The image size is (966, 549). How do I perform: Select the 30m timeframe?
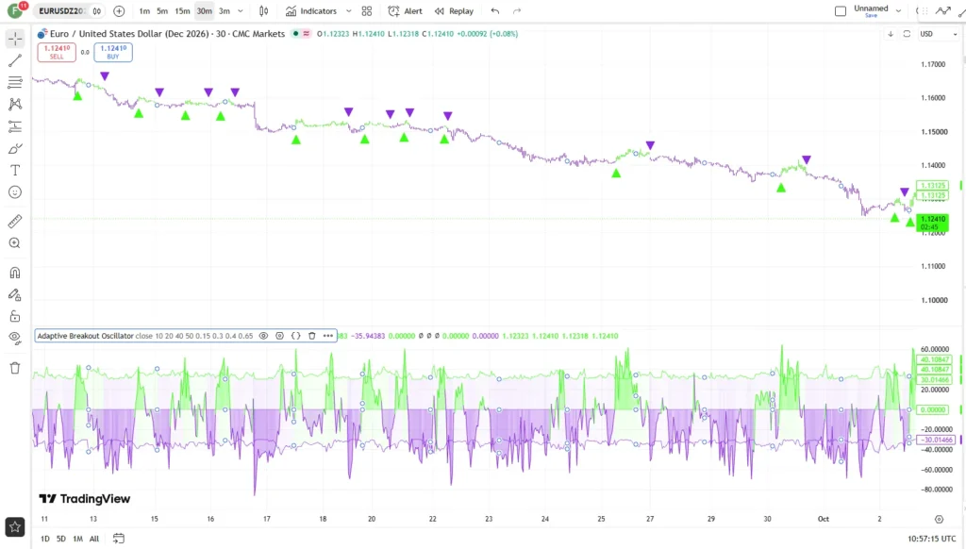[x=205, y=11]
